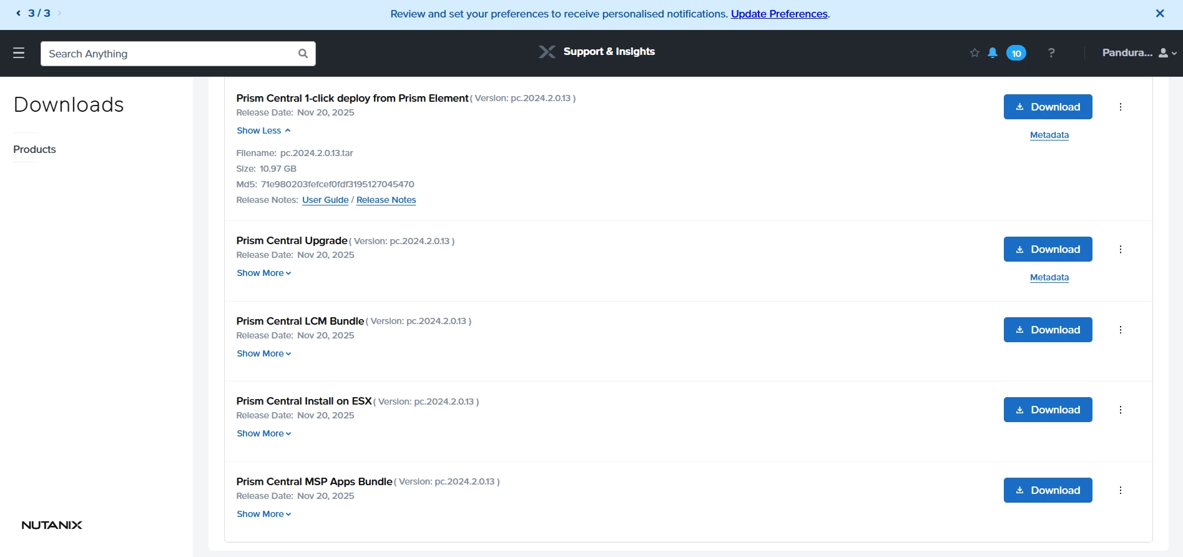Close the preferences notification banner

pos(1160,14)
